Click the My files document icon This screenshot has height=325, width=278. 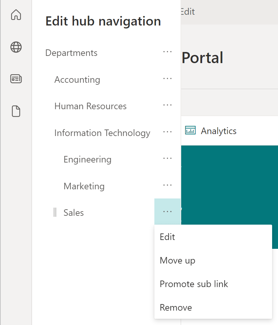coord(16,111)
